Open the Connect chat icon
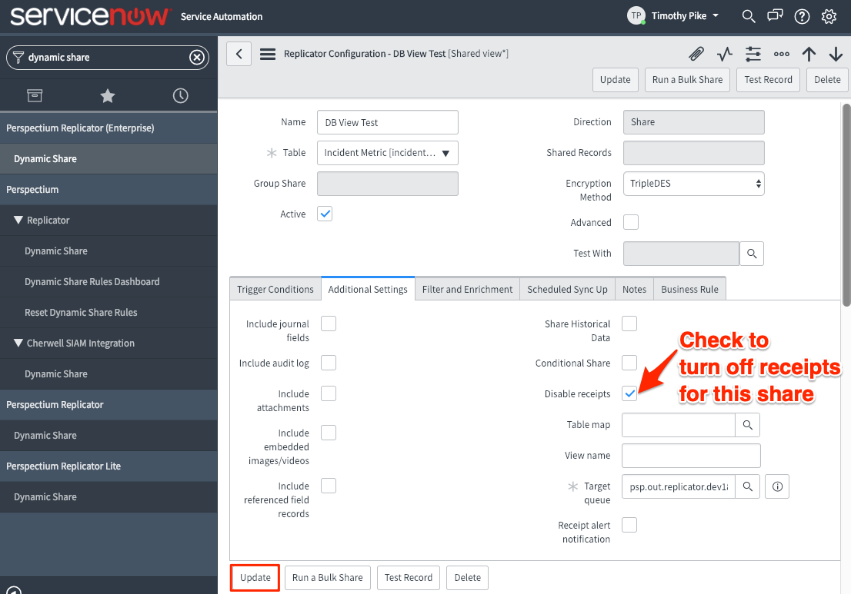 tap(775, 15)
